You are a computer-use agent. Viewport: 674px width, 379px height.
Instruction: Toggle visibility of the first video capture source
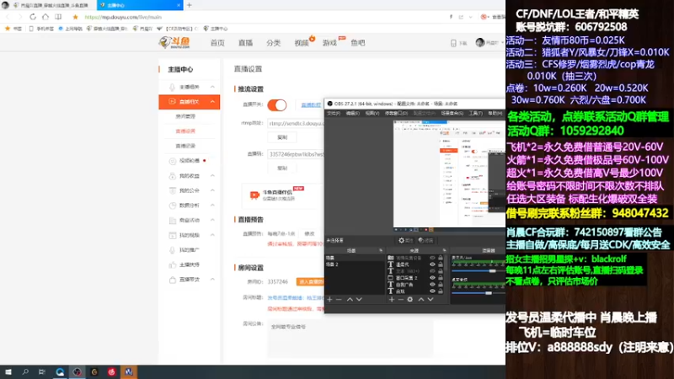pos(432,259)
